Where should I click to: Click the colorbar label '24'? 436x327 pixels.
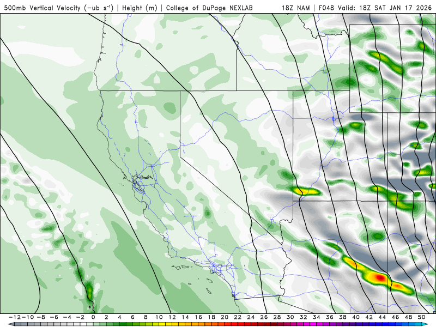pyautogui.click(x=251, y=317)
